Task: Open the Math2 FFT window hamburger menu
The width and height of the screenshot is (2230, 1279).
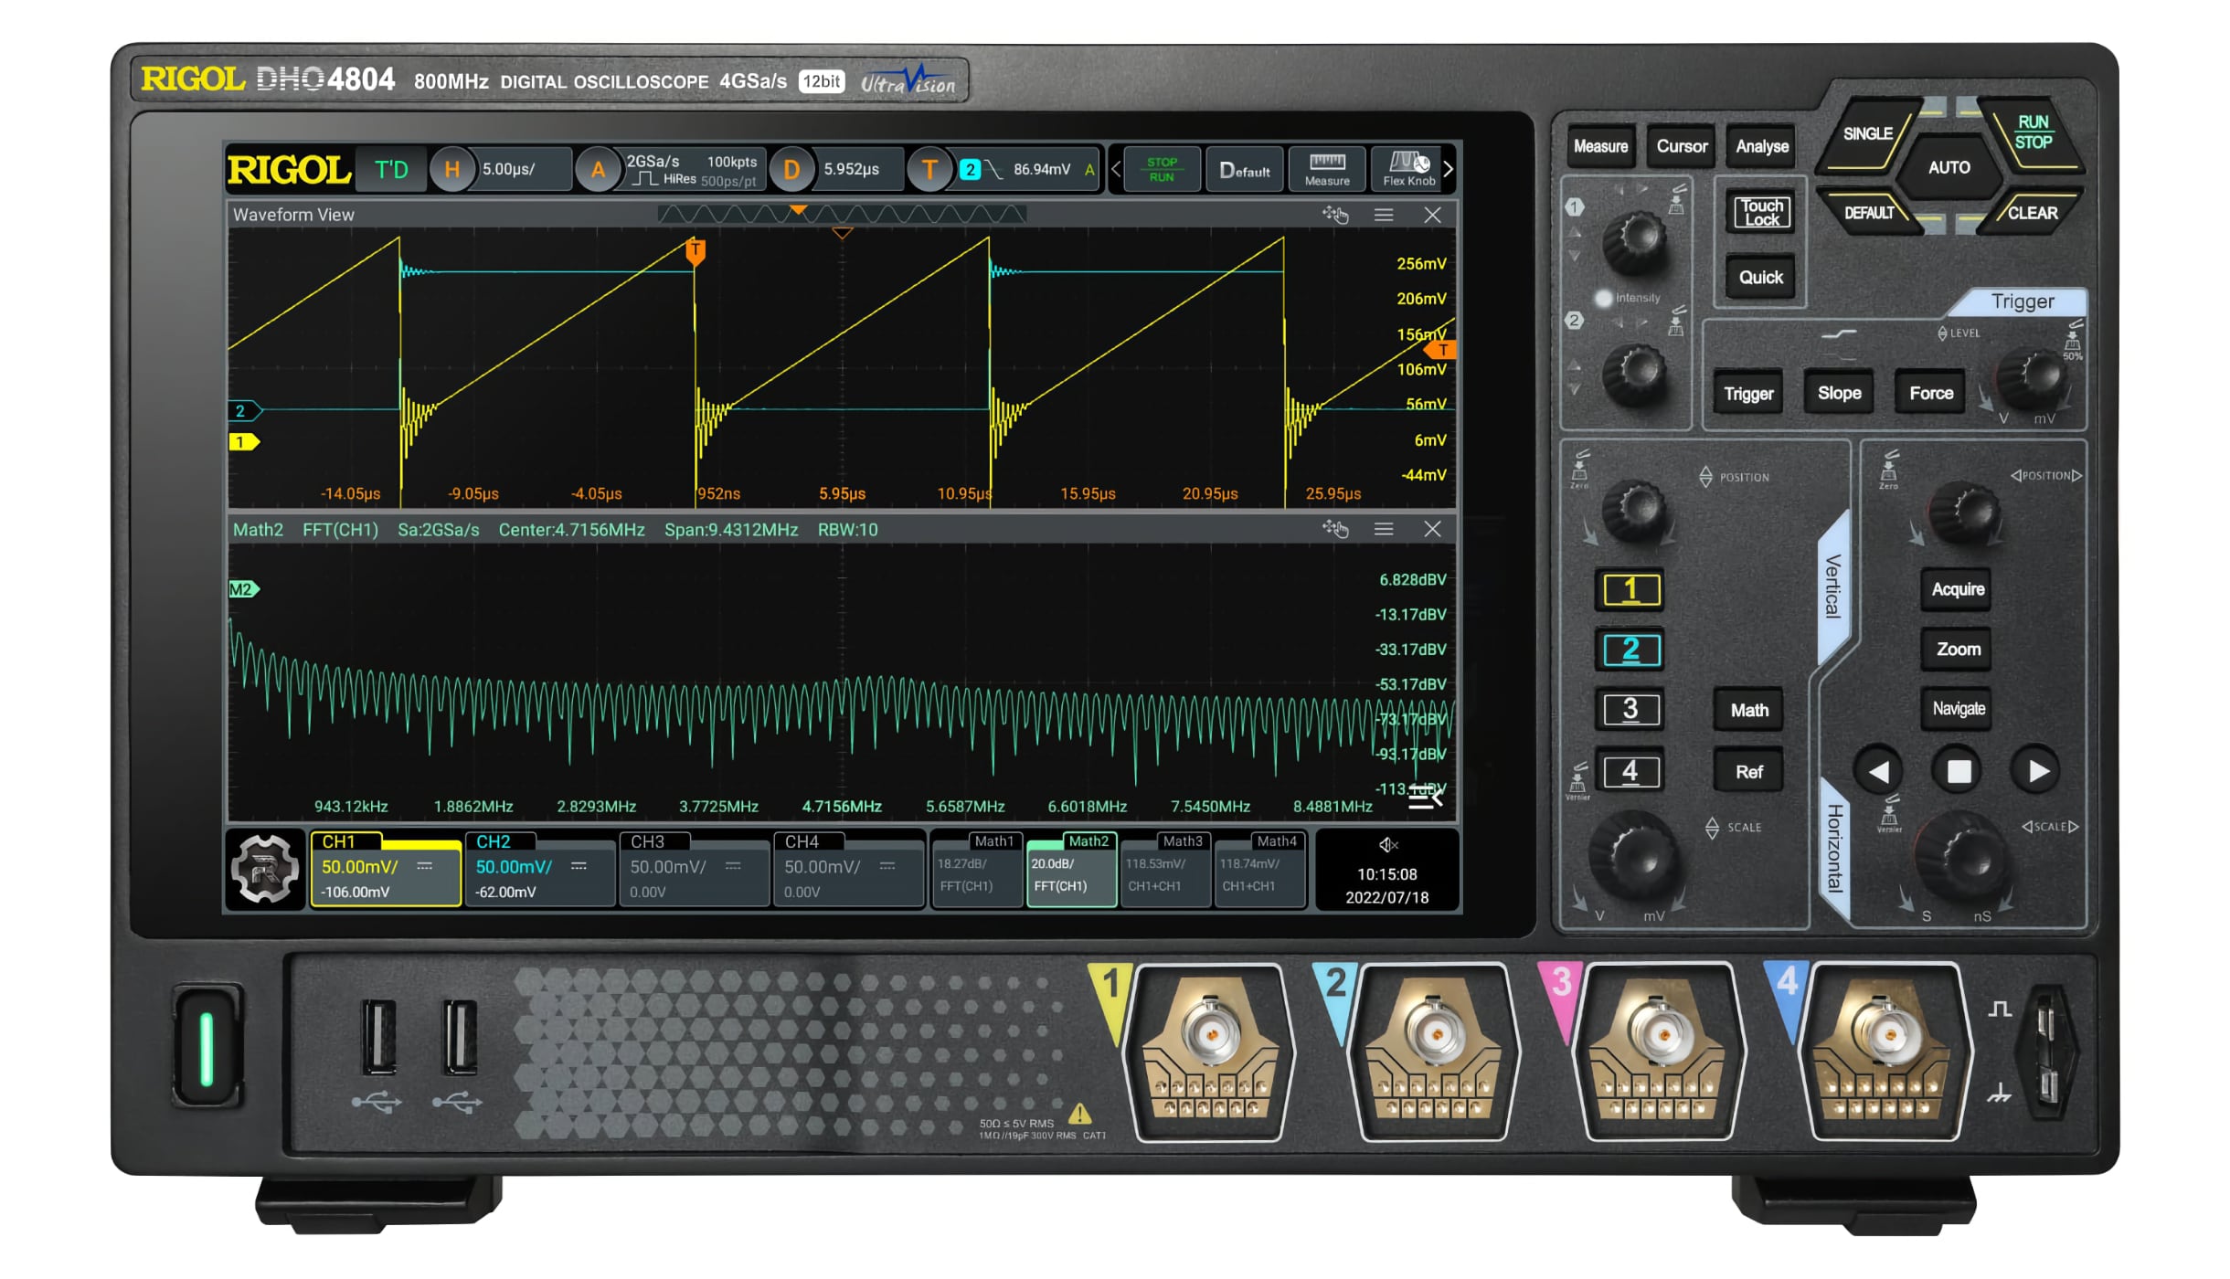Action: click(x=1384, y=529)
